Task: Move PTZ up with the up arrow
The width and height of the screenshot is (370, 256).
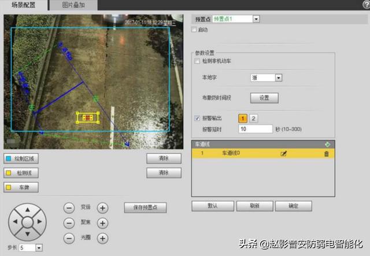Action: tap(28, 210)
